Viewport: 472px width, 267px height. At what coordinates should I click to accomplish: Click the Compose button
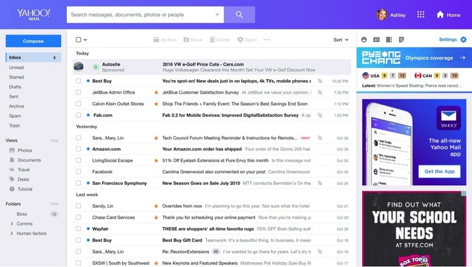click(33, 41)
